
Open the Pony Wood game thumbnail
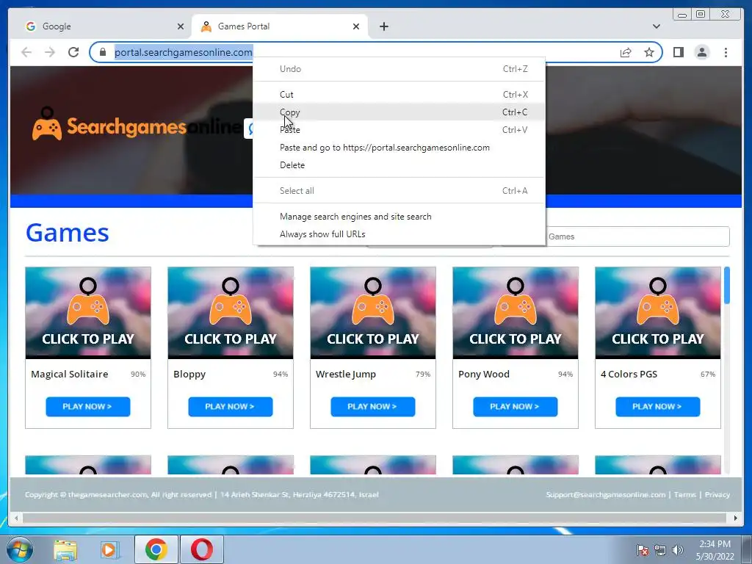(x=516, y=313)
